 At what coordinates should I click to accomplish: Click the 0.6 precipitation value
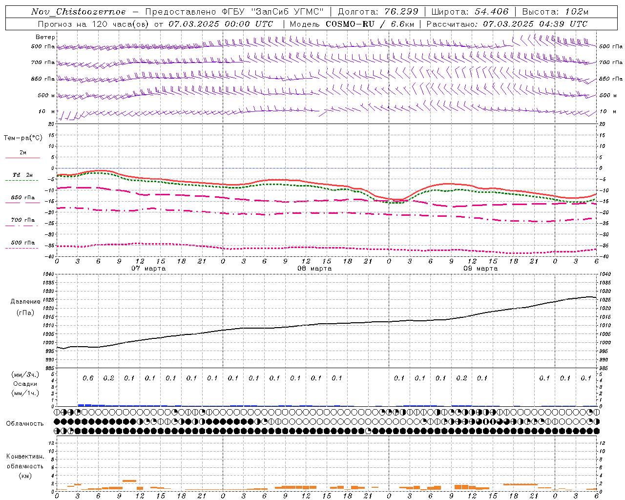88,378
